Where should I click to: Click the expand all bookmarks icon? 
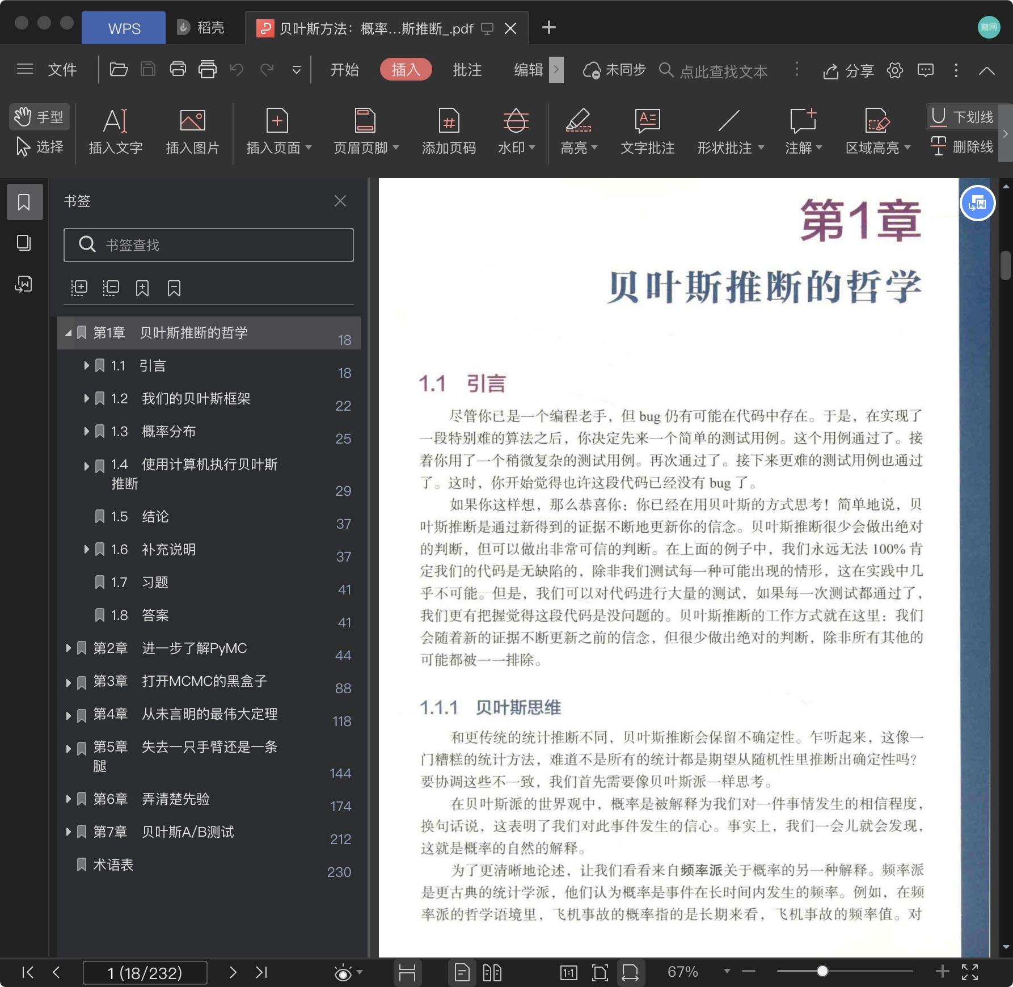pyautogui.click(x=79, y=288)
